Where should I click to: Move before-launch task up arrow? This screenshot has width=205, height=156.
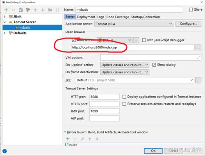coord(90,139)
